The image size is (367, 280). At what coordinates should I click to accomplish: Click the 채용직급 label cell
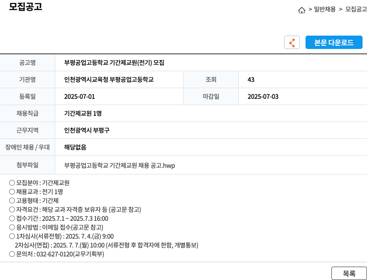point(27,114)
